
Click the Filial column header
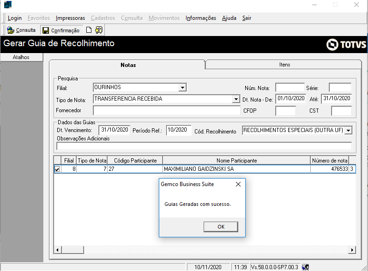pos(69,161)
